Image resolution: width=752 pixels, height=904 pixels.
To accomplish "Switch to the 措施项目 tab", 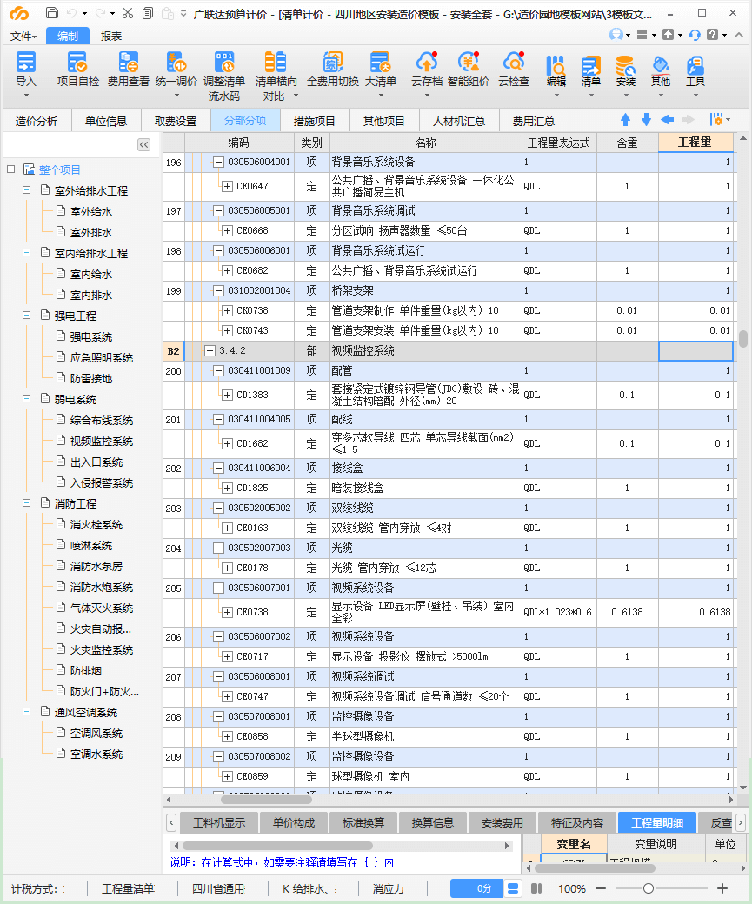I will click(x=314, y=121).
